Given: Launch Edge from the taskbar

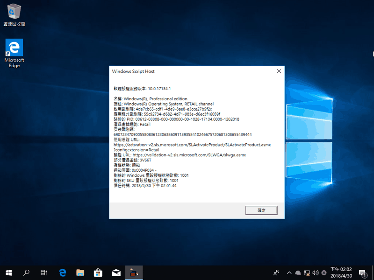Looking at the screenshot, I should (x=63, y=273).
